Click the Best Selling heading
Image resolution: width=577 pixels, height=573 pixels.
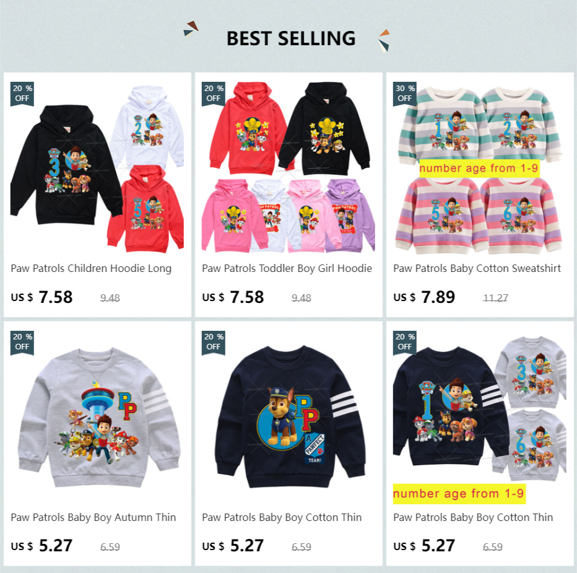(291, 38)
